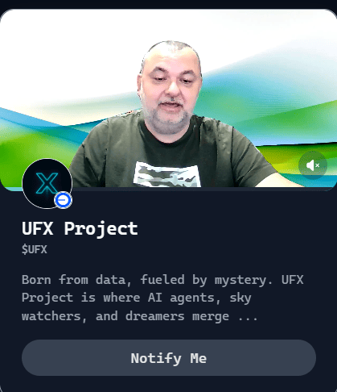This screenshot has width=337, height=392.
Task: Click the Notify Me button
Action: click(169, 358)
